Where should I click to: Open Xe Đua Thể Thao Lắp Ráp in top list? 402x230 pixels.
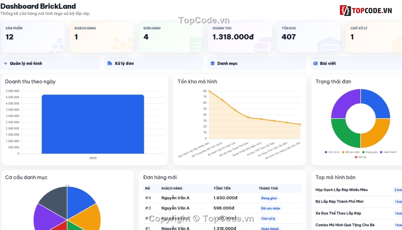point(338,214)
